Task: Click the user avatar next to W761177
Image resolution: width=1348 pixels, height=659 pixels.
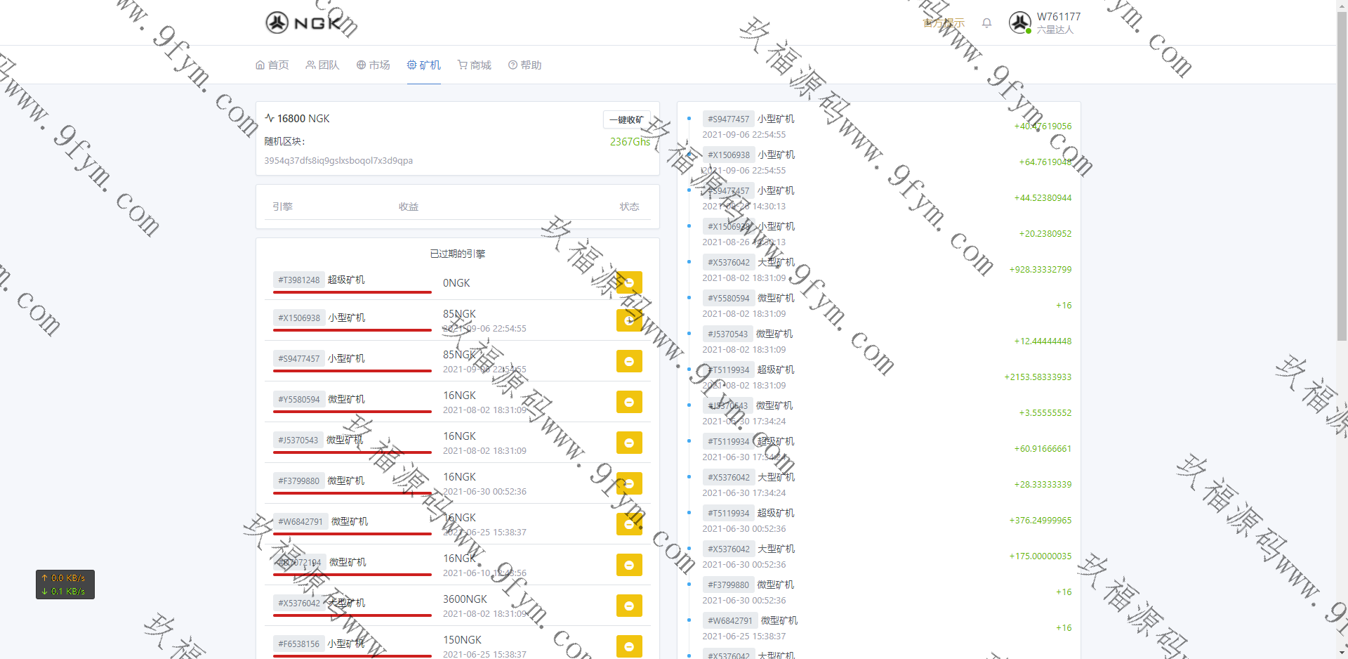Action: pos(1019,22)
